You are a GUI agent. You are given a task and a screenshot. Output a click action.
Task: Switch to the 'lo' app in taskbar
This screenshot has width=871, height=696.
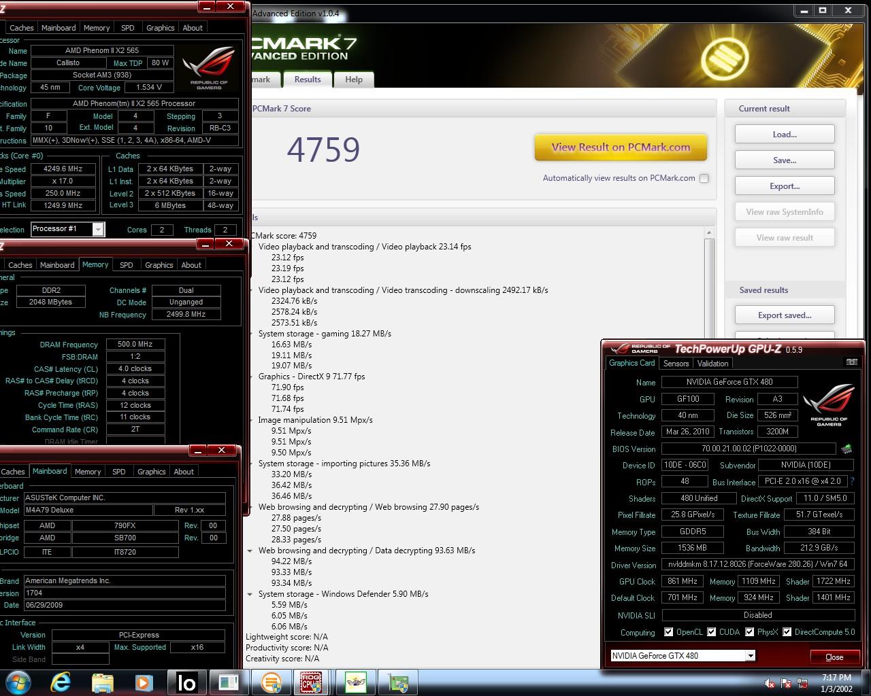(x=186, y=682)
